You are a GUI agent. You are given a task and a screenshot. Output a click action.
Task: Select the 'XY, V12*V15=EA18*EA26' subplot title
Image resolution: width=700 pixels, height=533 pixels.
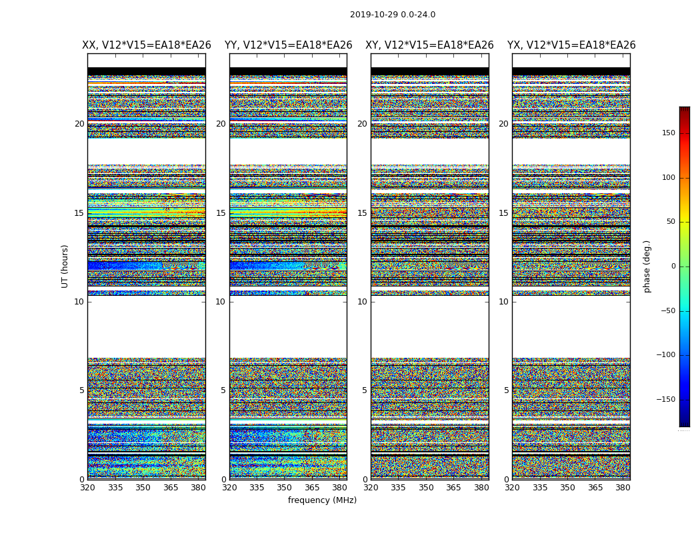[429, 45]
